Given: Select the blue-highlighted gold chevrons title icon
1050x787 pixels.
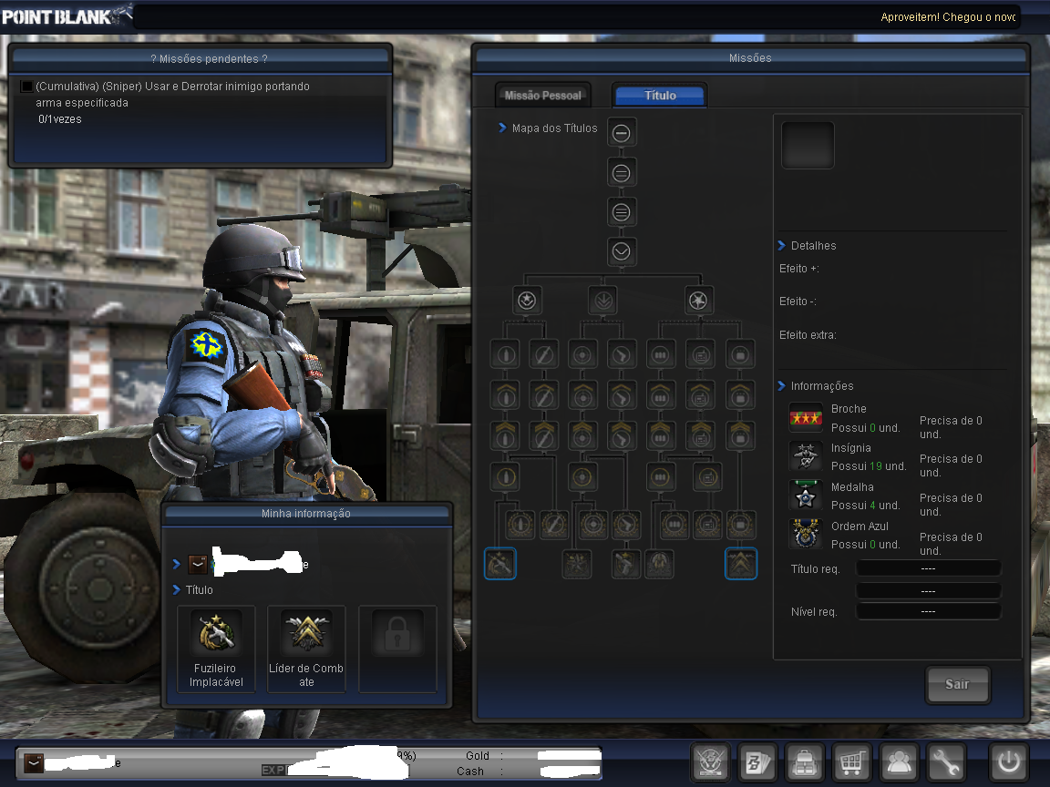Looking at the screenshot, I should coord(741,564).
